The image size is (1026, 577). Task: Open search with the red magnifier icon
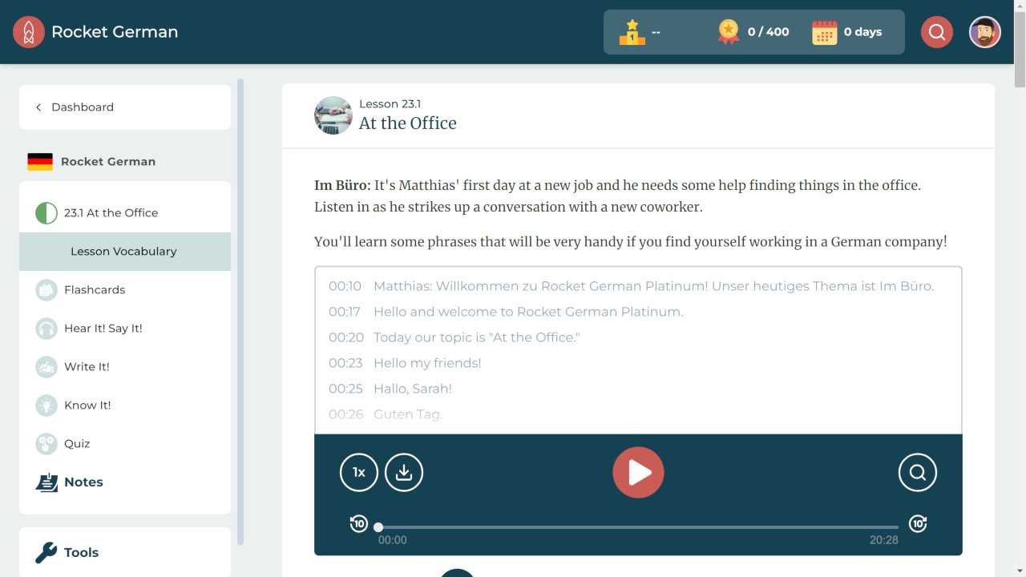click(x=936, y=32)
